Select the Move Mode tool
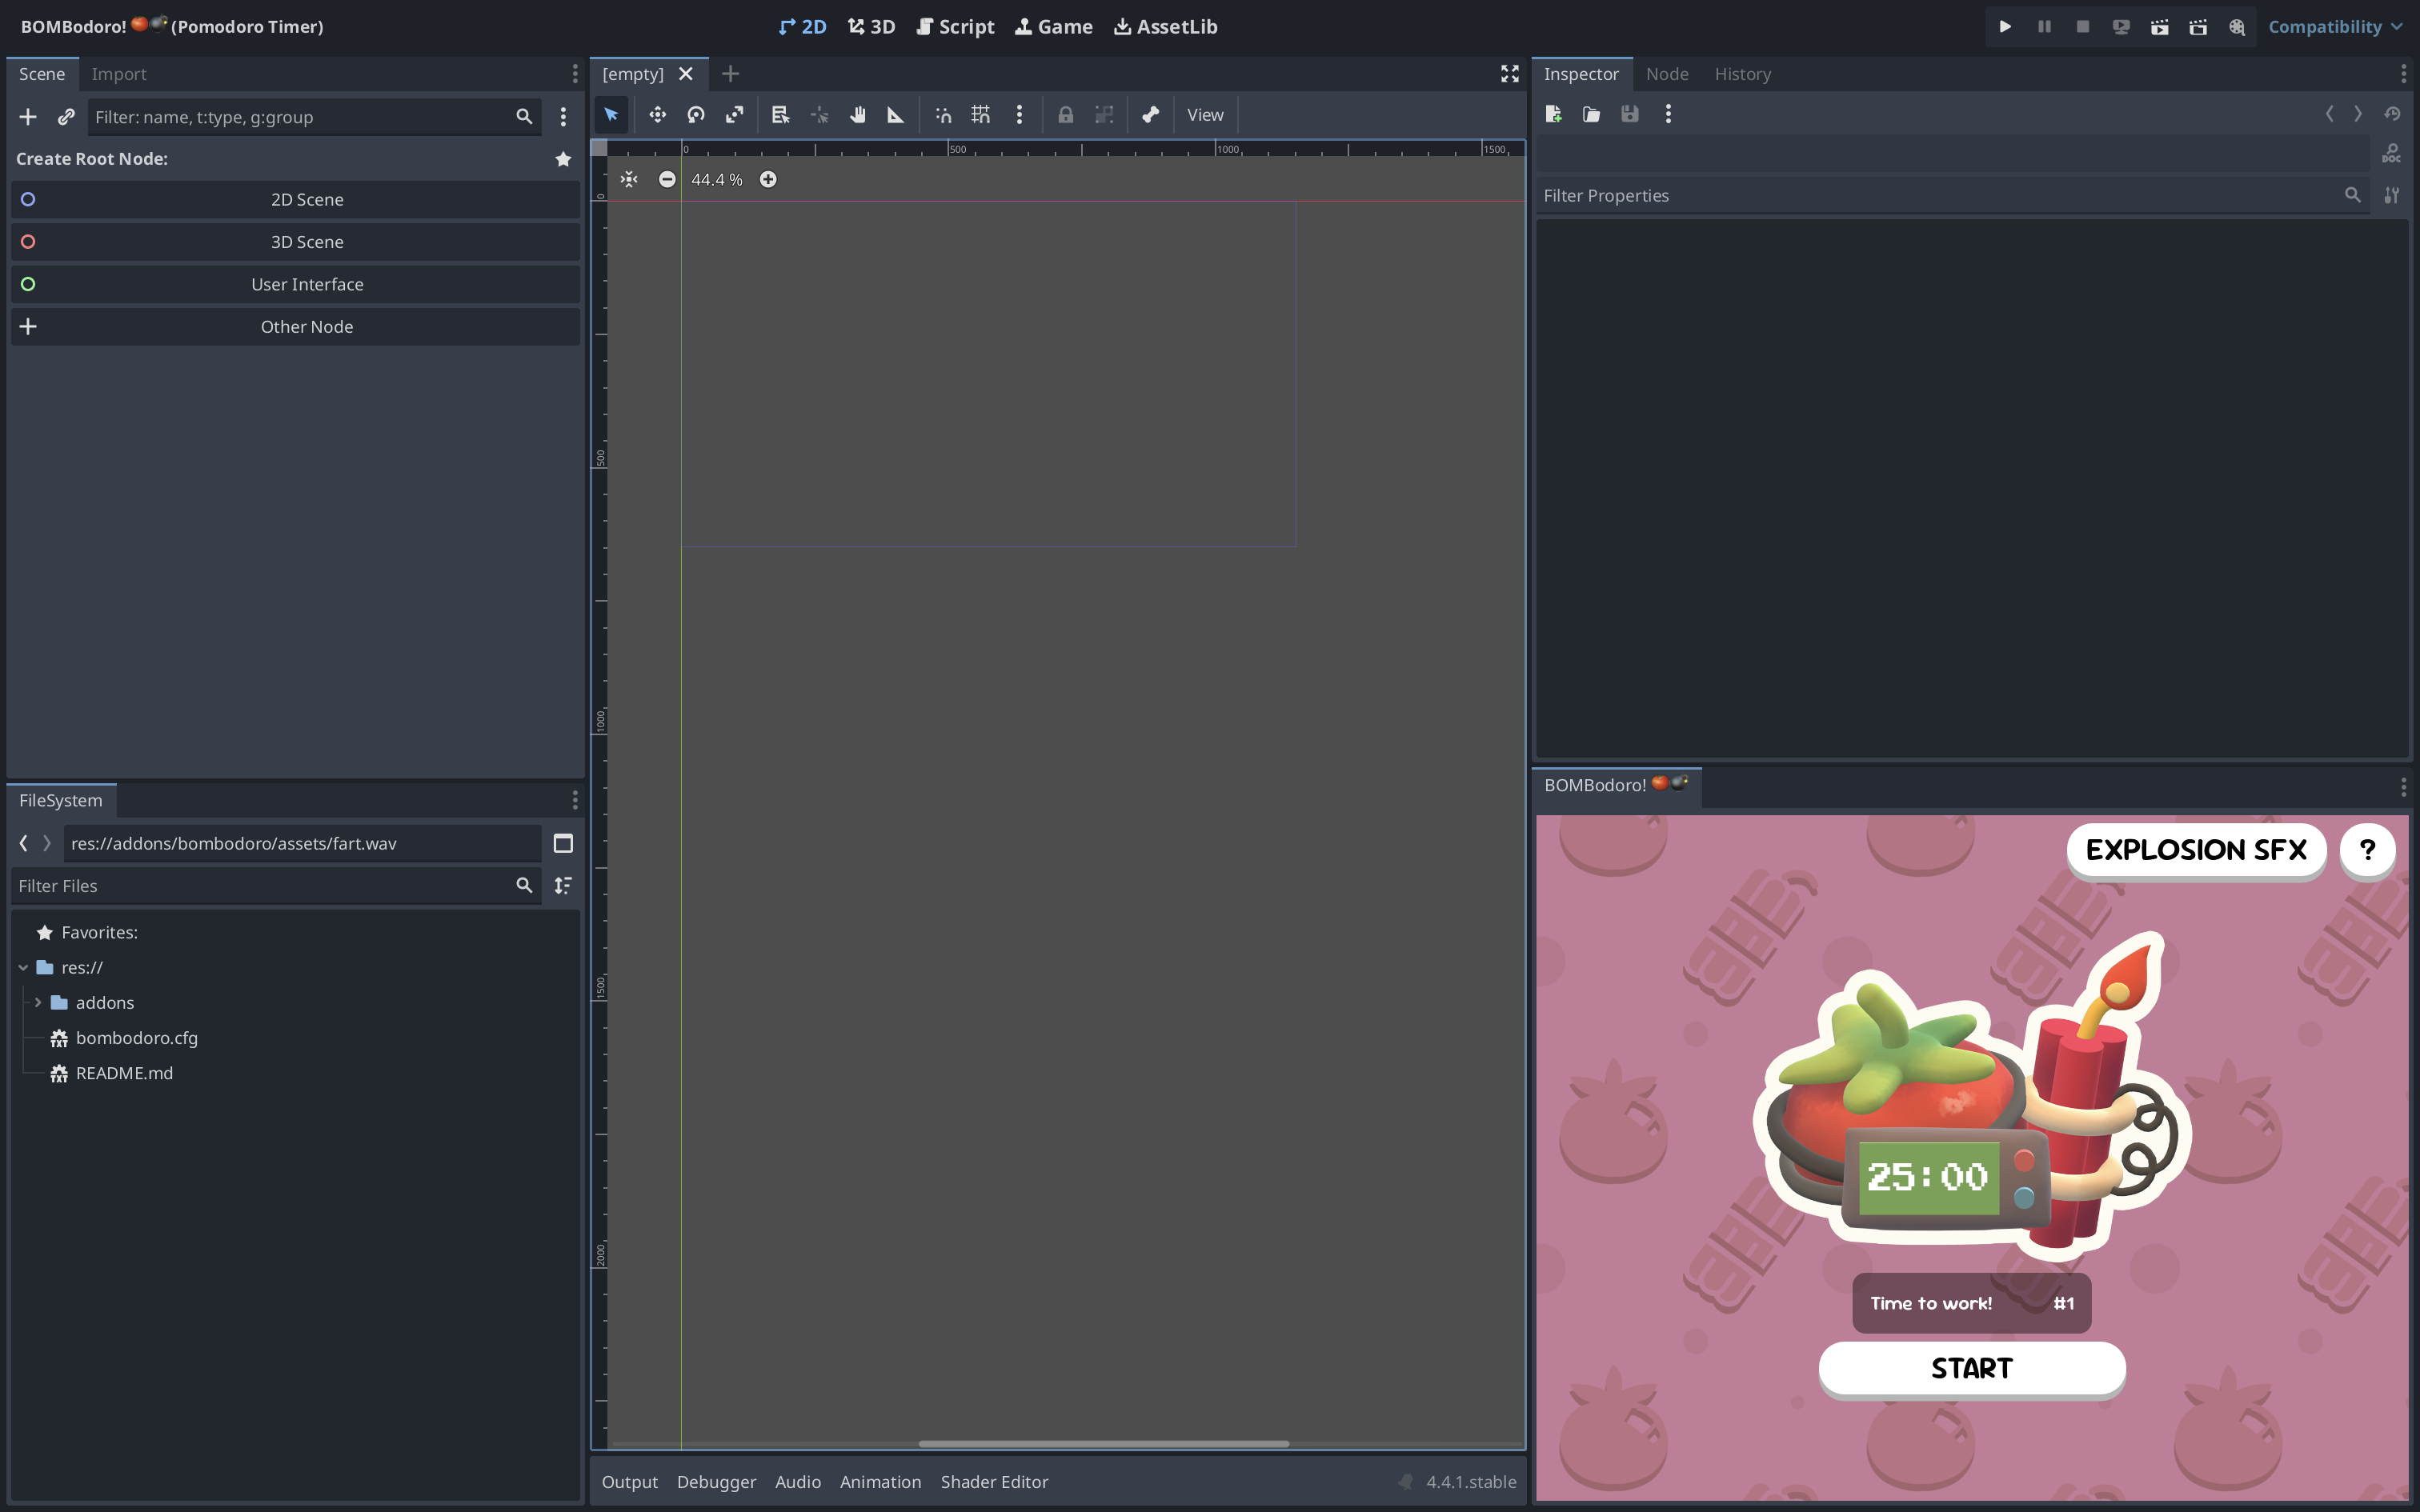This screenshot has width=2420, height=1512. click(657, 115)
